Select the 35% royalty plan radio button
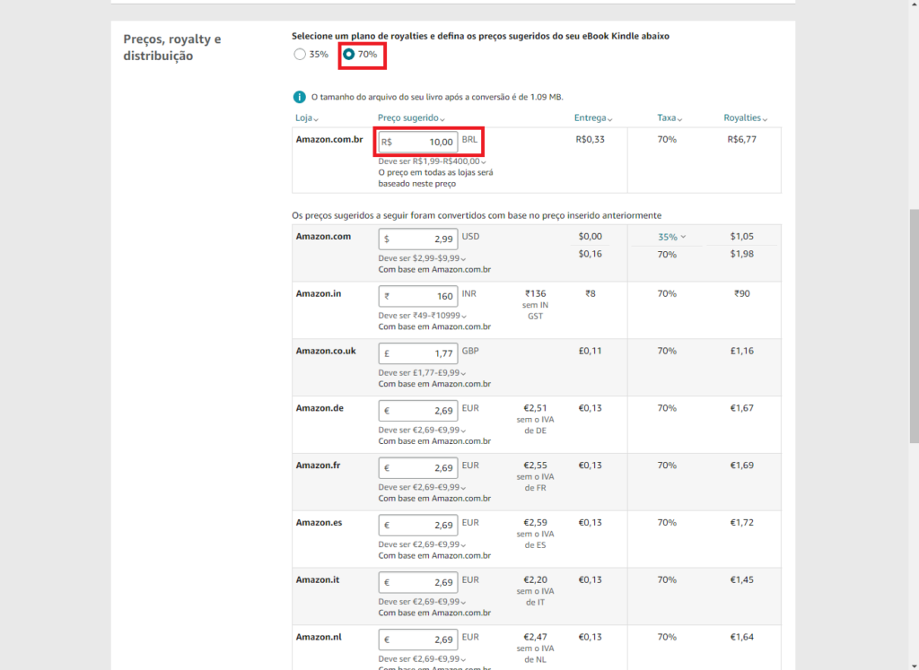919x670 pixels. pos(300,55)
